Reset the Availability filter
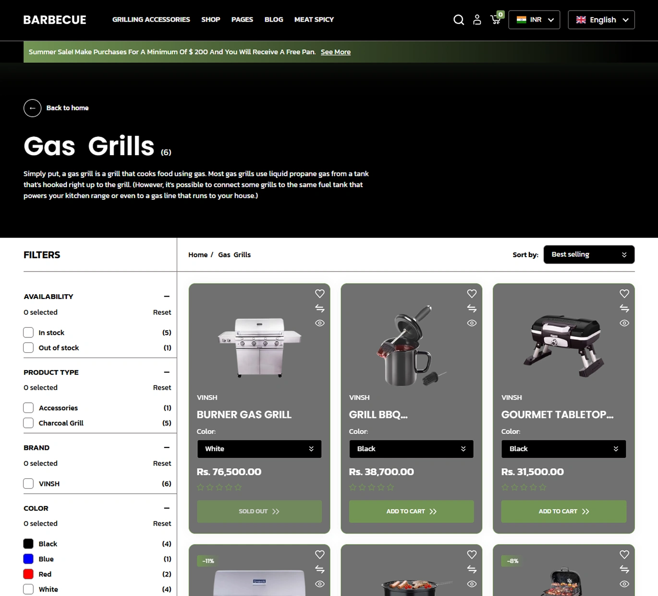Screen dimensions: 658x596 coord(162,312)
